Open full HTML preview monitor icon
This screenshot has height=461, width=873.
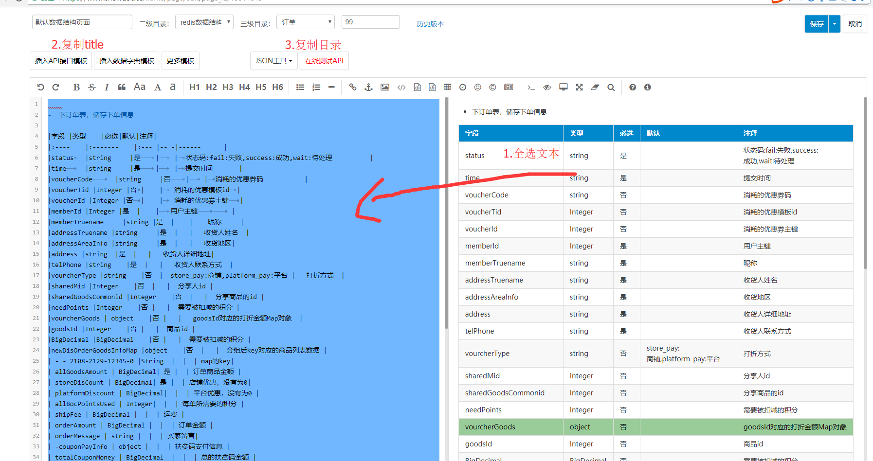(x=564, y=87)
